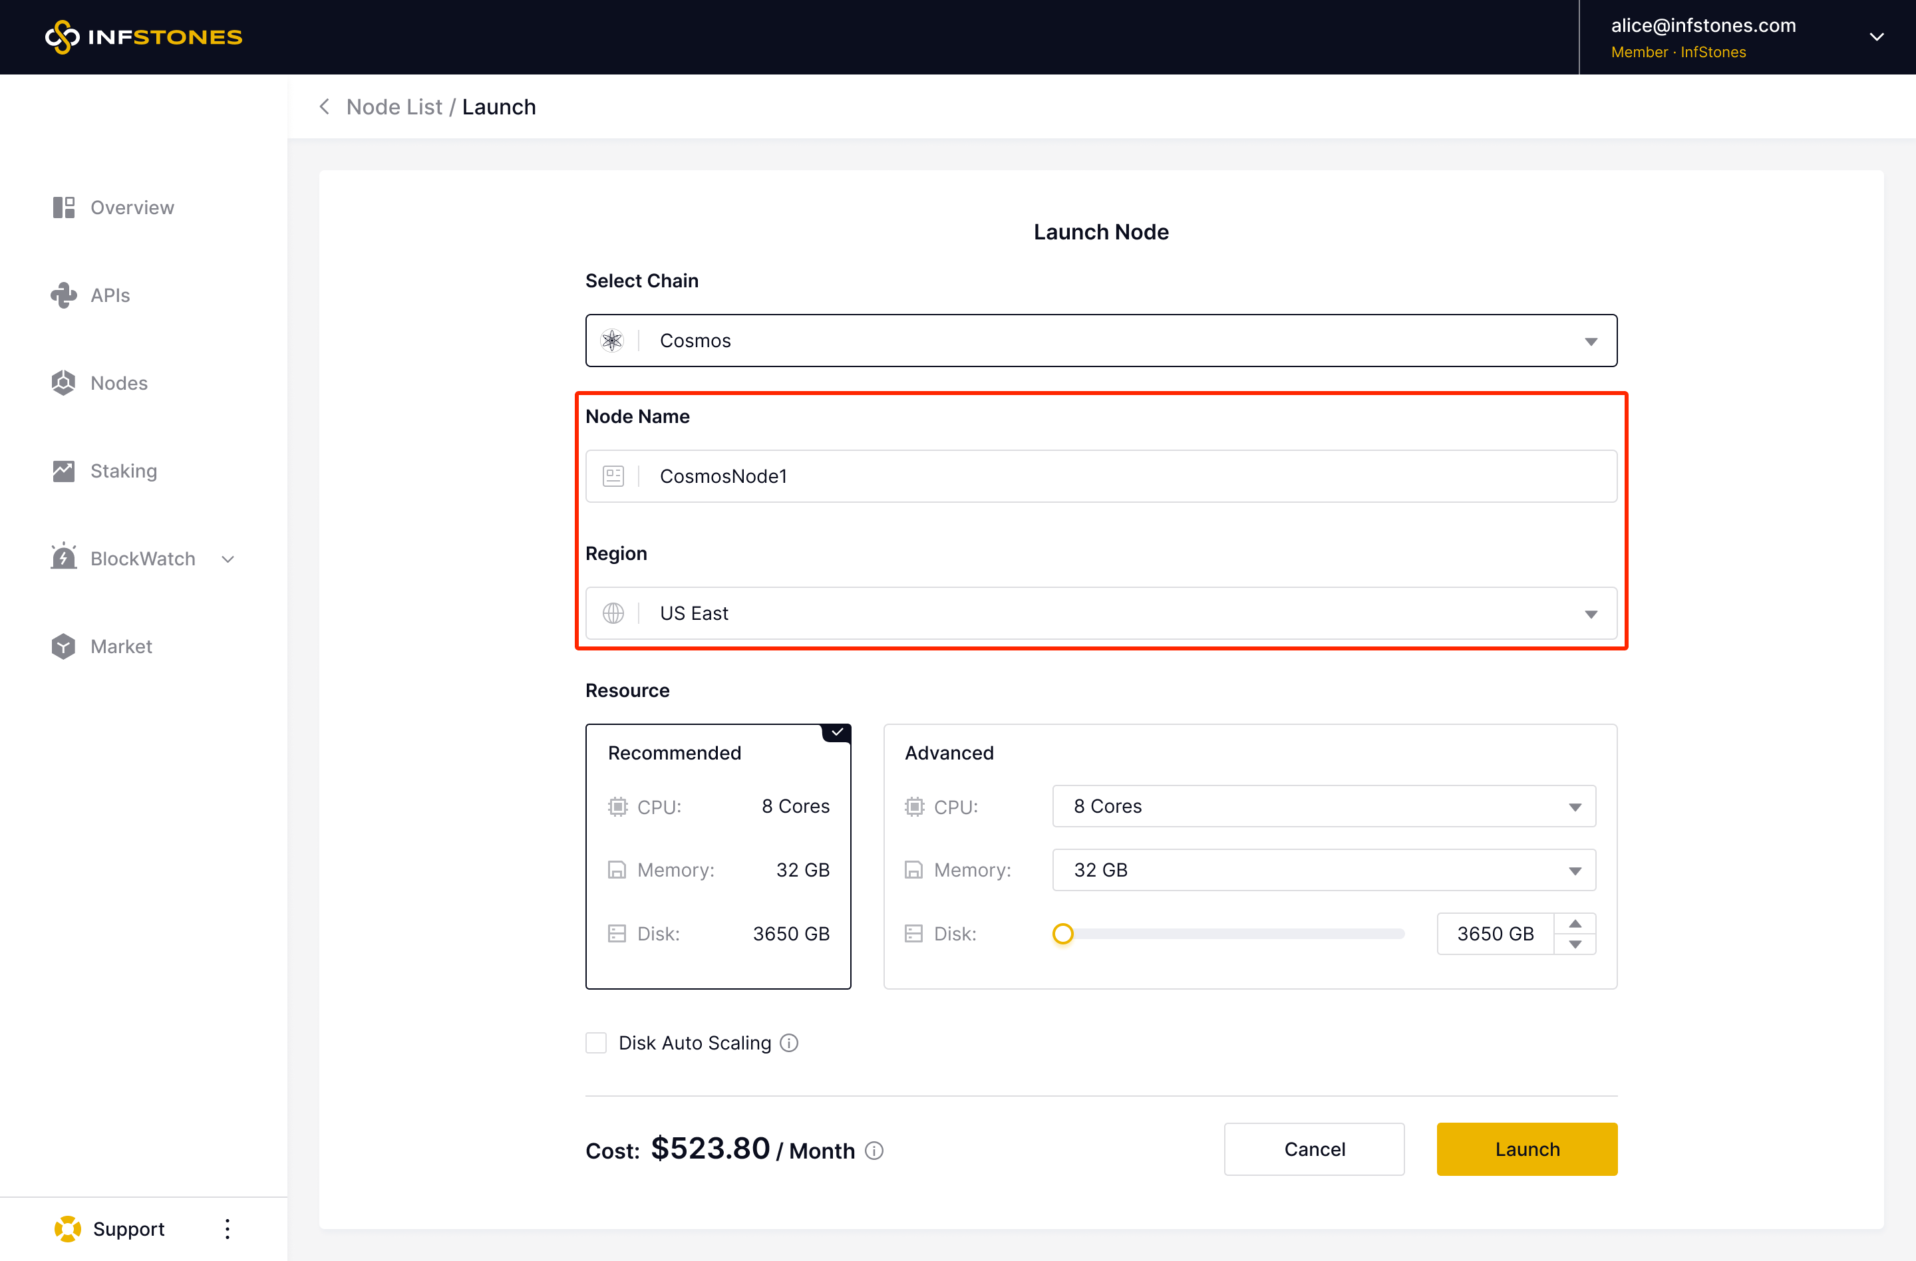Open the three-dot menu near Support
Screen dimensions: 1916x1261
[228, 1229]
